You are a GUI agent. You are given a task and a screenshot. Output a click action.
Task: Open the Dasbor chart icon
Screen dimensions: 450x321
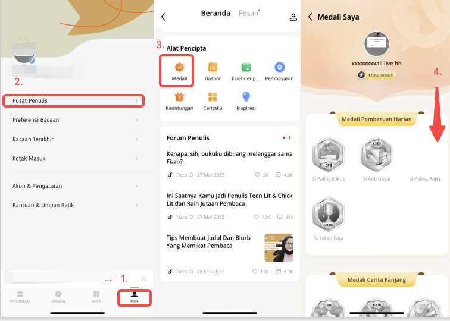coord(212,67)
